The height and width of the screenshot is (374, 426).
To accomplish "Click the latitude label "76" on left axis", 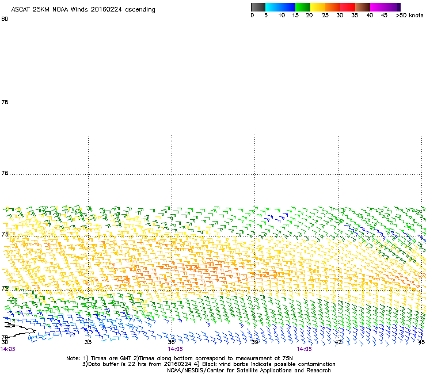I will 5,173.
